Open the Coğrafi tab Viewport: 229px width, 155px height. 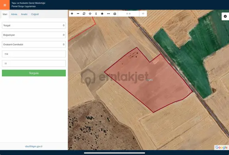pos(35,14)
